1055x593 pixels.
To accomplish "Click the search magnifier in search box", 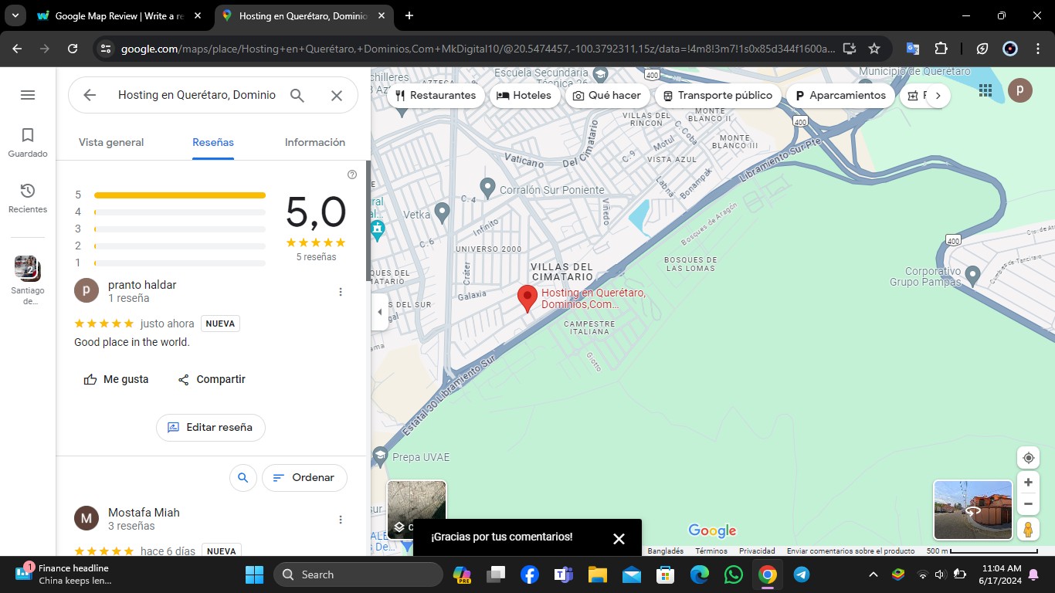I will click(x=297, y=95).
